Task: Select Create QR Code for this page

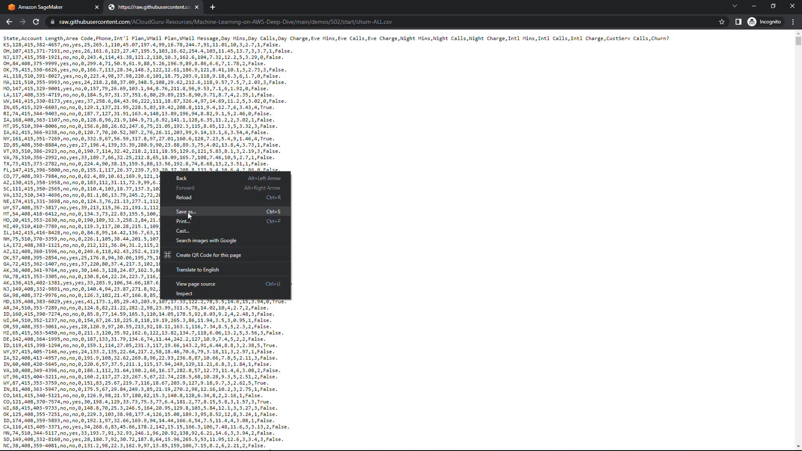Action: coord(208,255)
